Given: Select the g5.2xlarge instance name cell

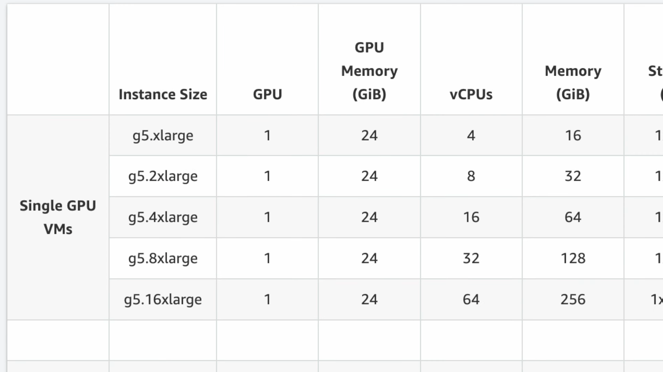Looking at the screenshot, I should (163, 176).
